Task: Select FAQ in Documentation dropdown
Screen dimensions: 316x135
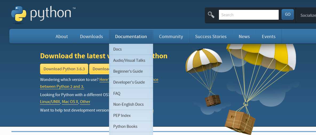Action: tap(131, 93)
